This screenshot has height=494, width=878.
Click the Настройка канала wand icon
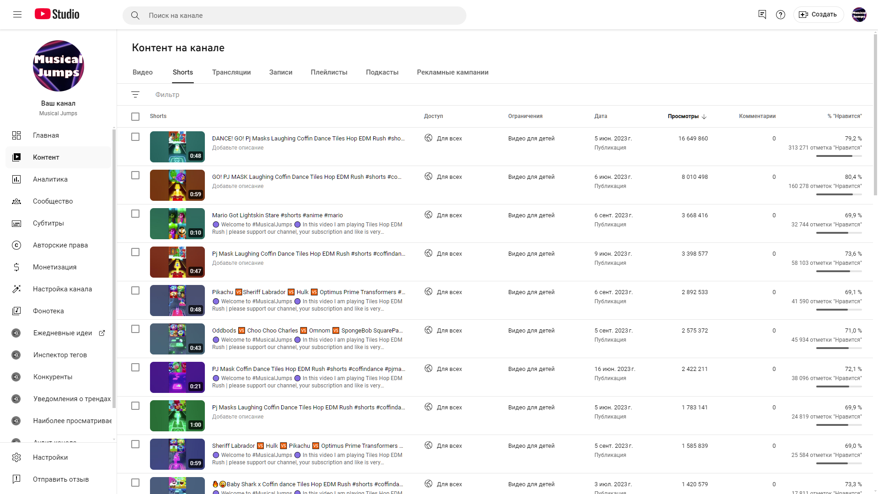point(16,289)
